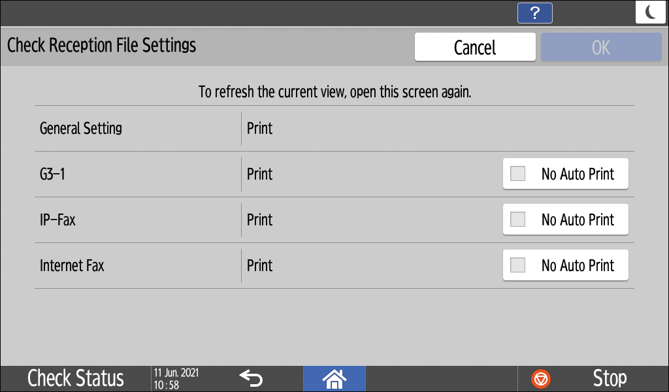Screen dimensions: 669x392
Task: Tap the energy saver moon icon
Action: [x=651, y=13]
